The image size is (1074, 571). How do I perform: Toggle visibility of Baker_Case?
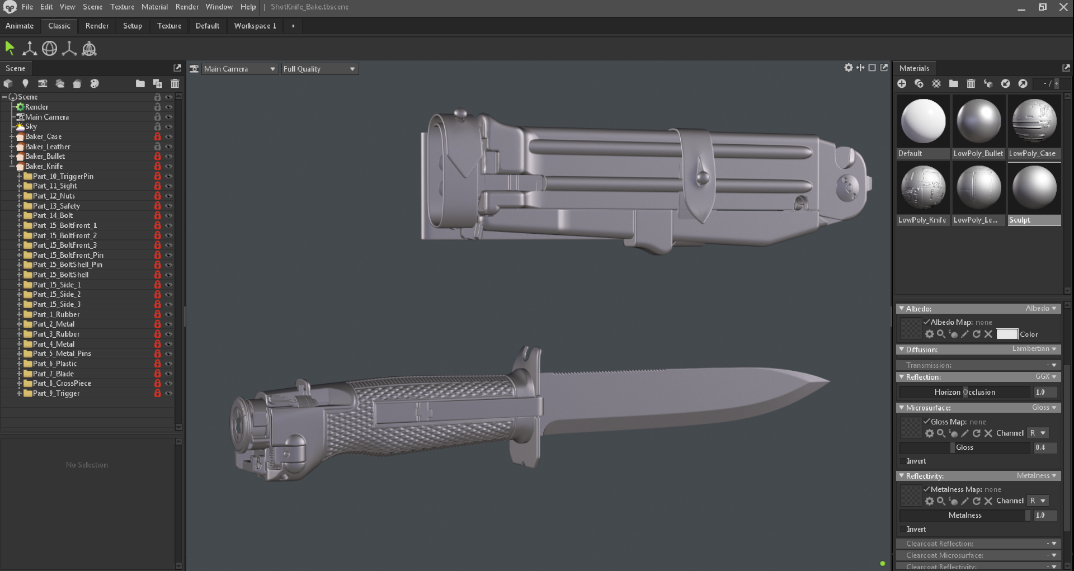pyautogui.click(x=168, y=136)
